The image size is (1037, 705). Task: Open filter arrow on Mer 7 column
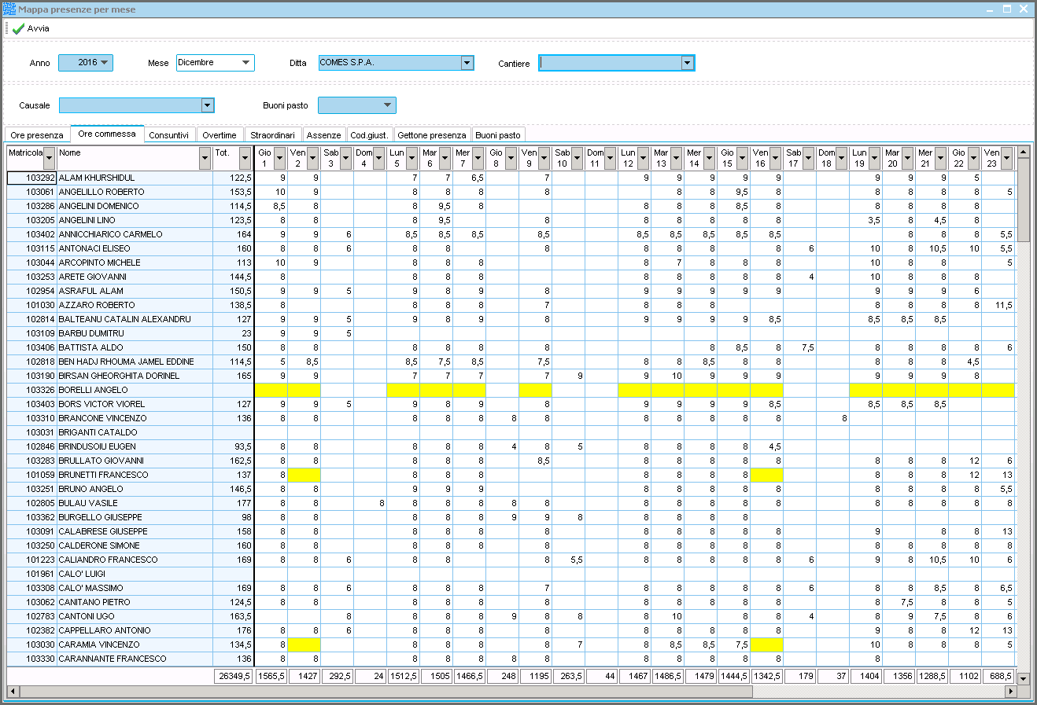478,158
